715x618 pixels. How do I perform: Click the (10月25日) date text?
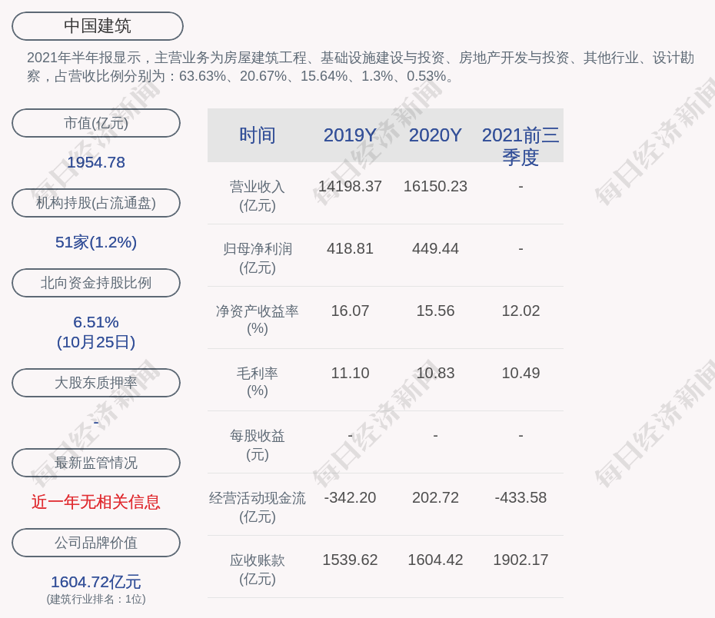[x=96, y=342]
